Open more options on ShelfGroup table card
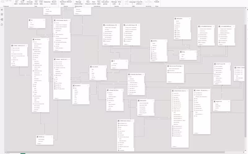248x154 pixels. tap(52, 137)
